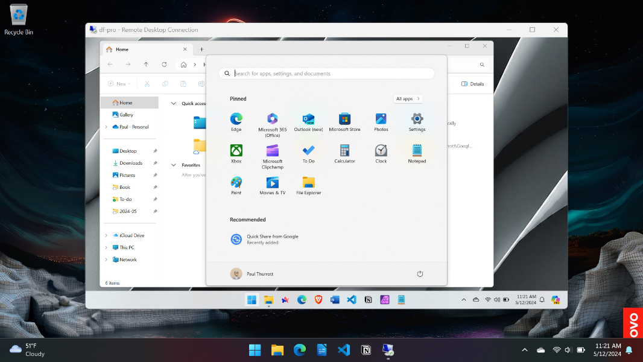
Task: Click the remote taskbar Start button
Action: pos(252,300)
